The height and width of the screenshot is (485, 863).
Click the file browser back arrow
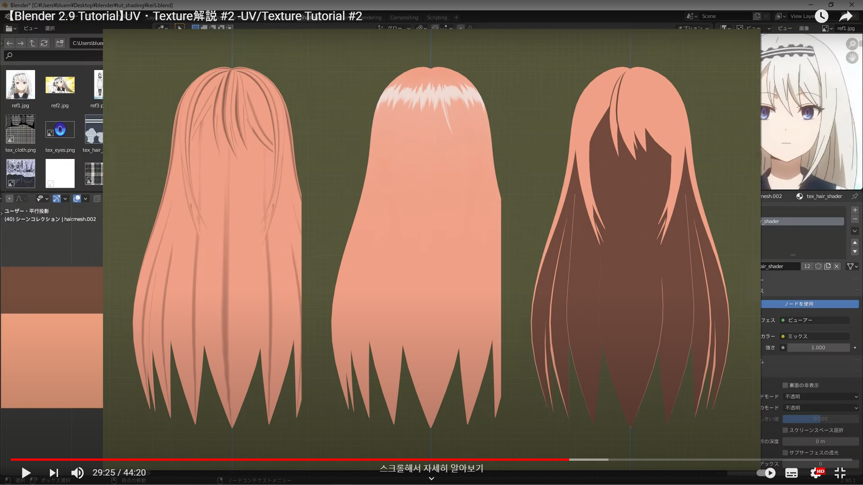[9, 43]
